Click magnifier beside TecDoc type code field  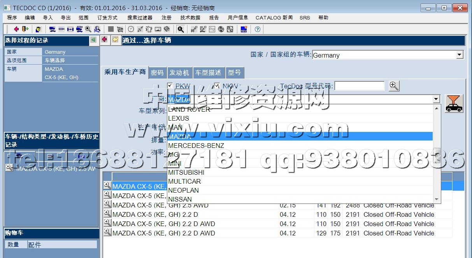394,86
